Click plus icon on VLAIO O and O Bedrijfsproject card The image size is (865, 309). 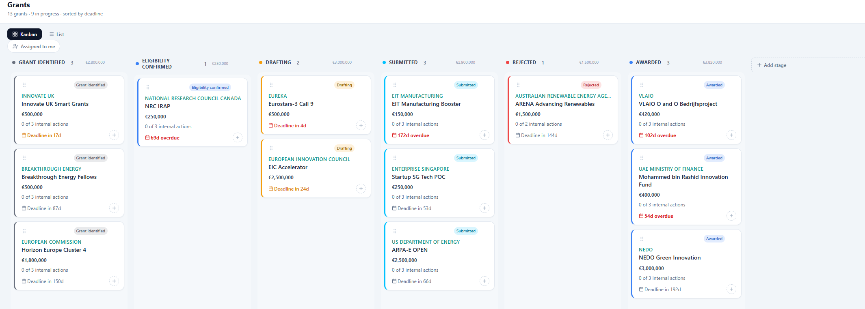tap(731, 135)
